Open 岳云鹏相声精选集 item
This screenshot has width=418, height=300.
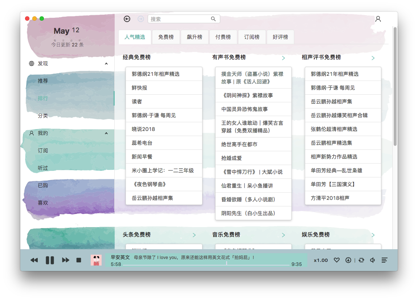pos(343,143)
